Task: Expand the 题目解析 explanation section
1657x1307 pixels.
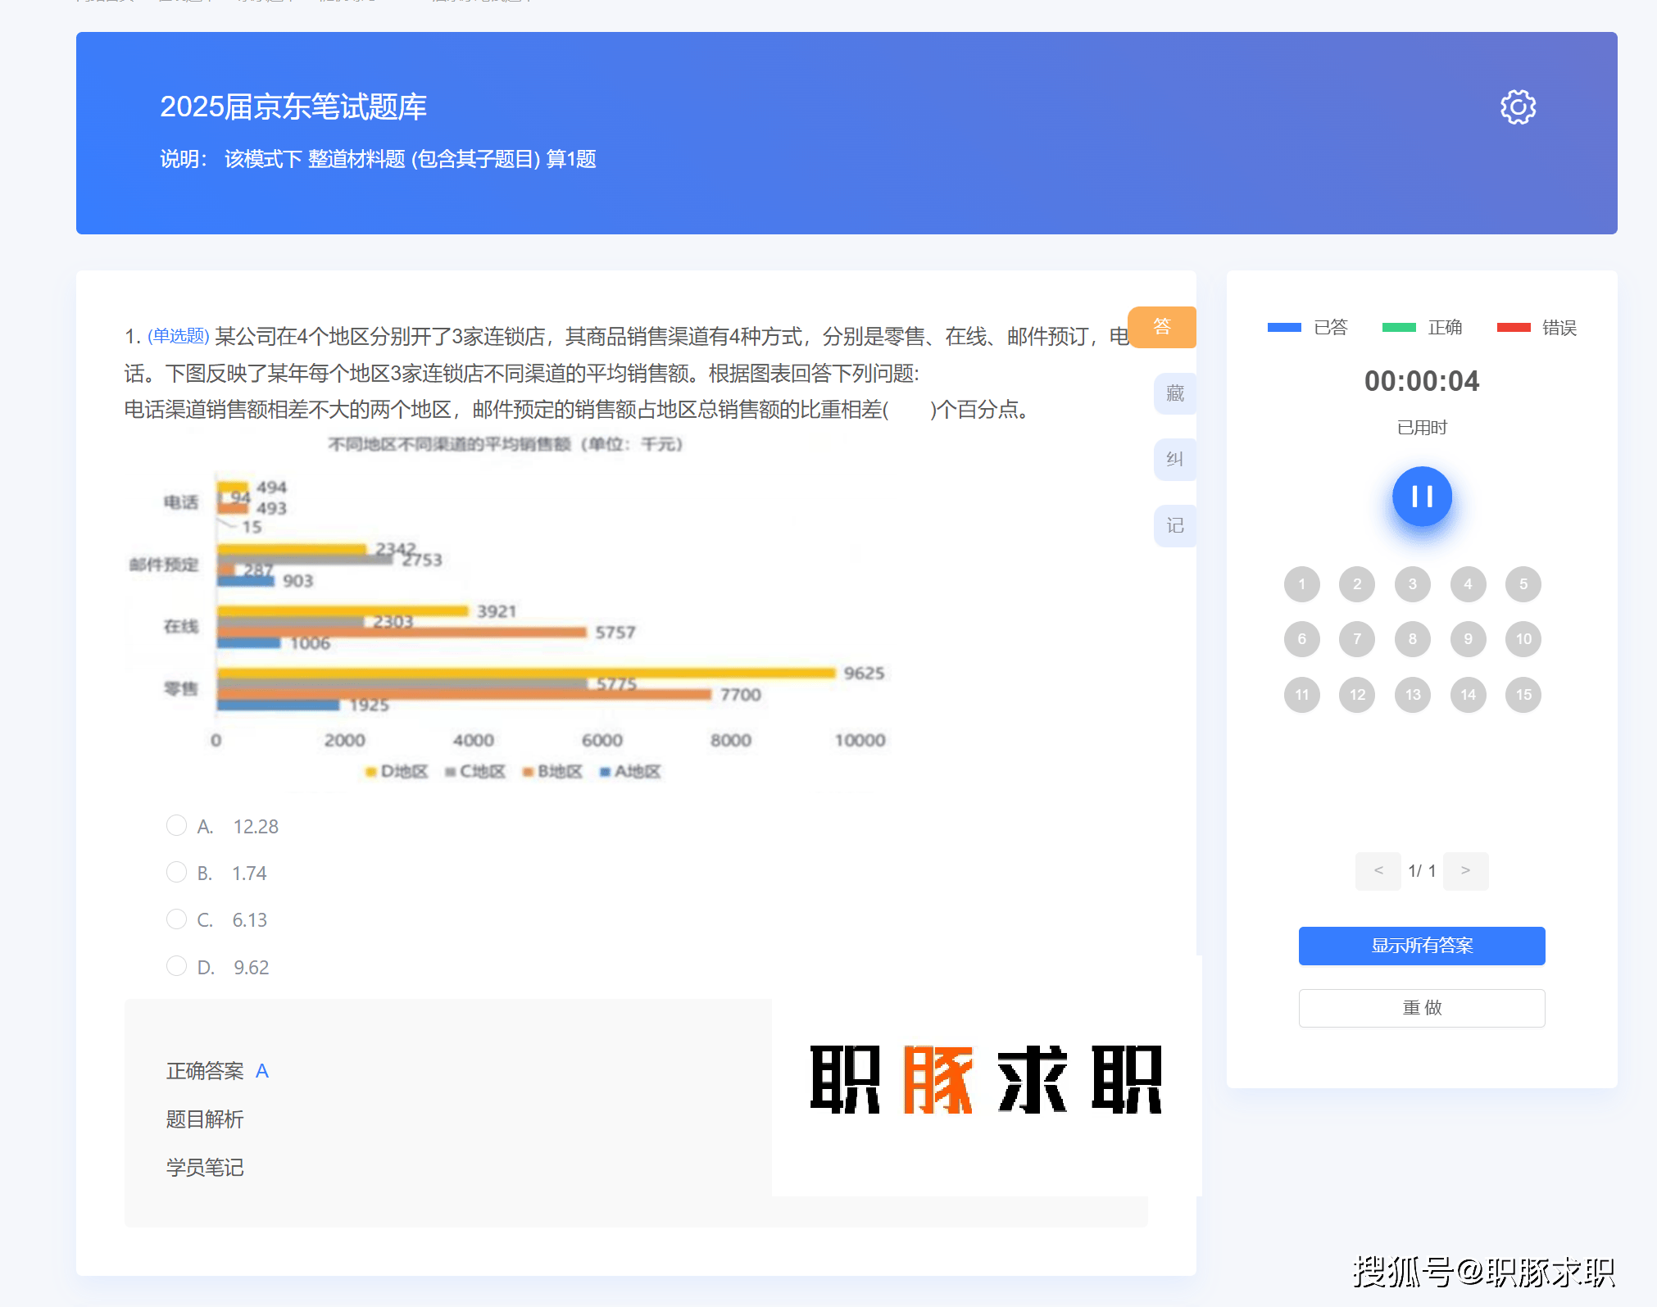Action: pyautogui.click(x=205, y=1119)
